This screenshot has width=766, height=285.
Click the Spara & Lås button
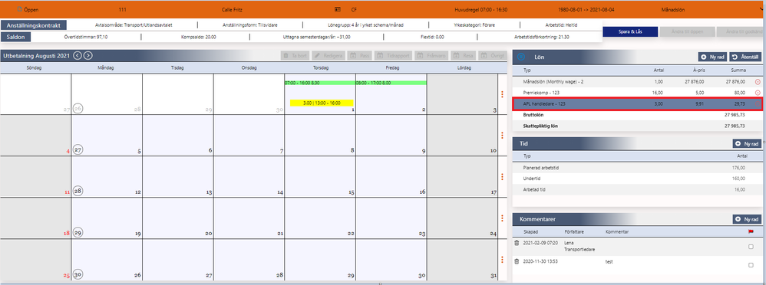click(629, 31)
